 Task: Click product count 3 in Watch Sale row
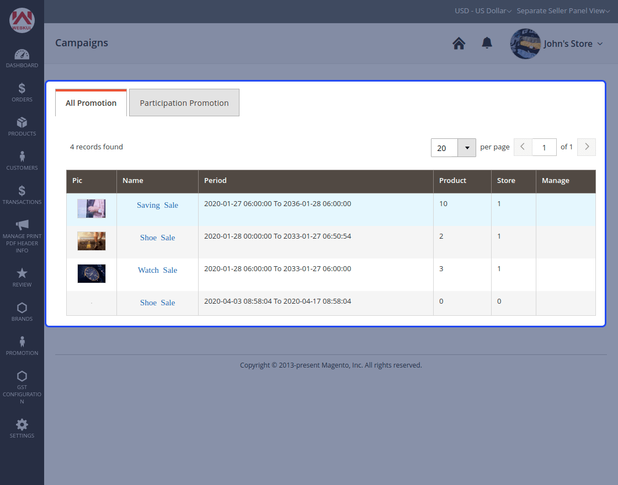[x=441, y=269]
